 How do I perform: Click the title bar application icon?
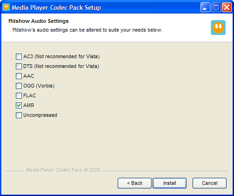(x=6, y=7)
